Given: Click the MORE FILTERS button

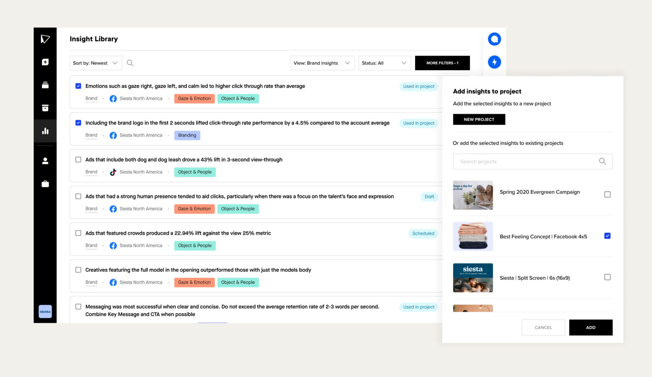Looking at the screenshot, I should pos(442,63).
